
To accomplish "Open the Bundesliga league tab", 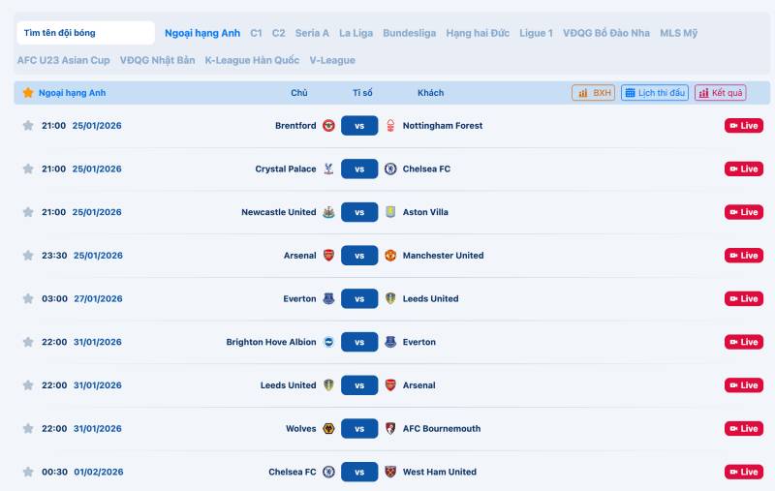I will click(x=409, y=33).
